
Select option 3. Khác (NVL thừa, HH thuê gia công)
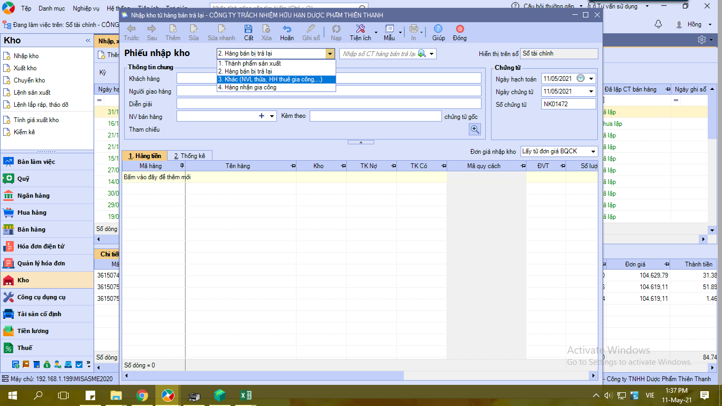[x=276, y=79]
